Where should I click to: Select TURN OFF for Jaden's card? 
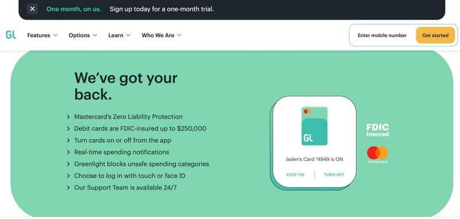[x=334, y=175]
